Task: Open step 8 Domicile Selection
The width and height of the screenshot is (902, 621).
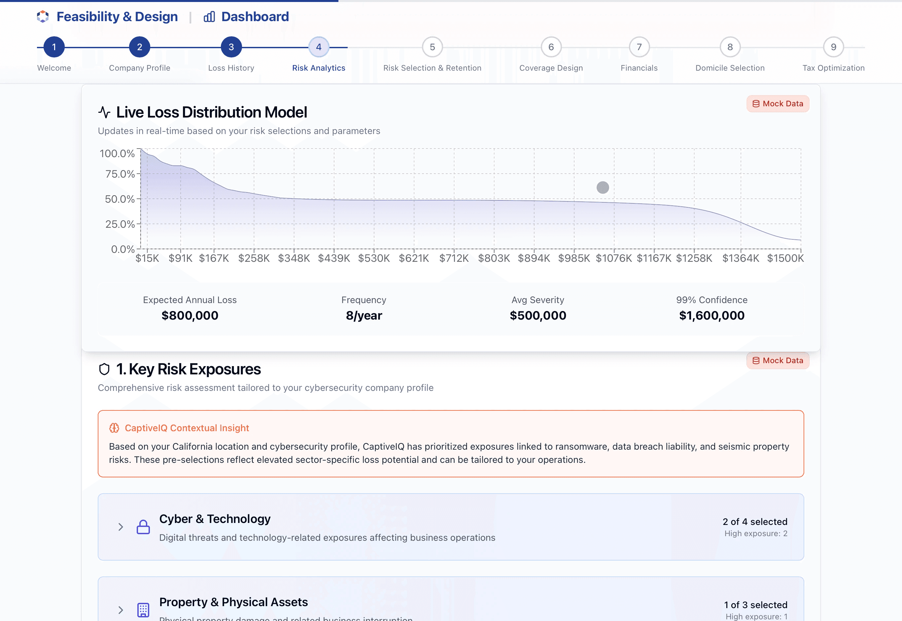Action: (730, 47)
